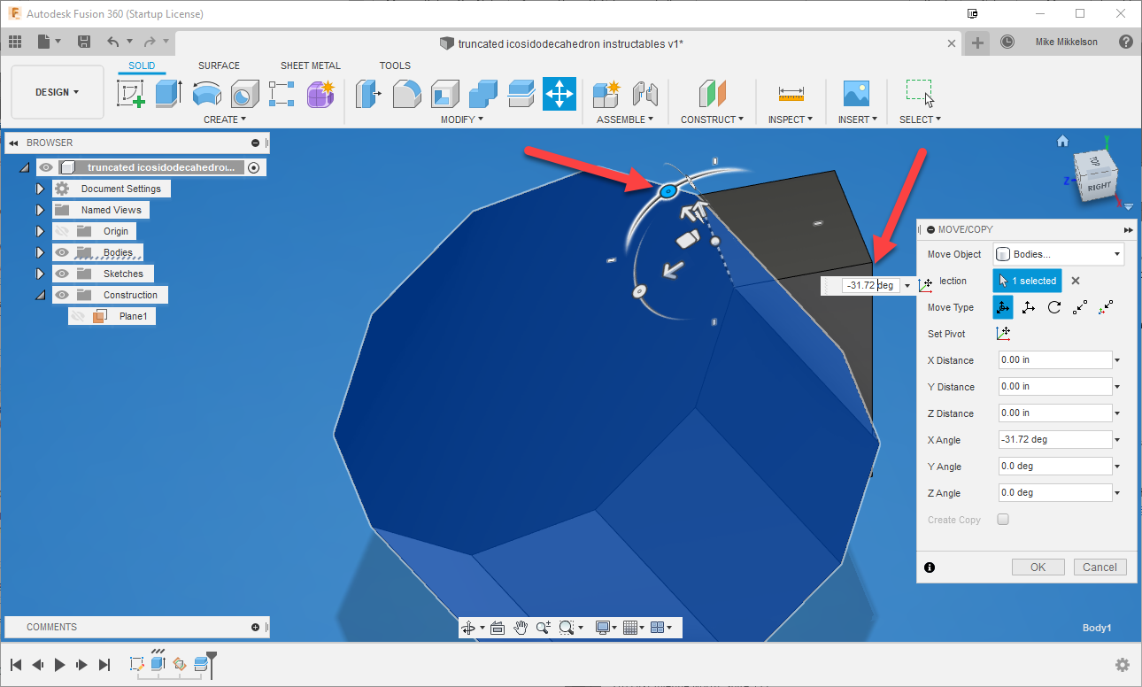Viewport: 1142px width, 687px height.
Task: Edit the Z Distance input field
Action: tap(1053, 413)
